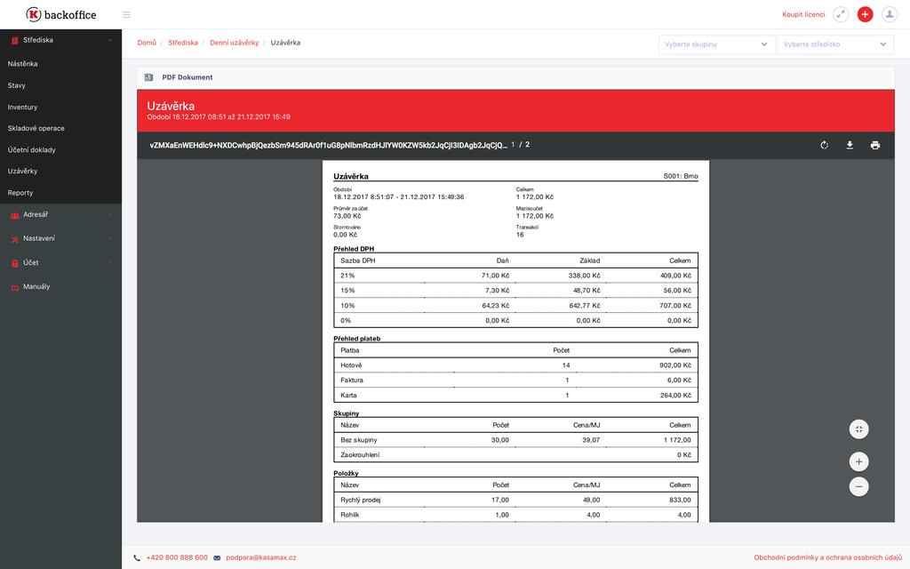
Task: Click the 21% DPH rate row
Action: click(516, 276)
